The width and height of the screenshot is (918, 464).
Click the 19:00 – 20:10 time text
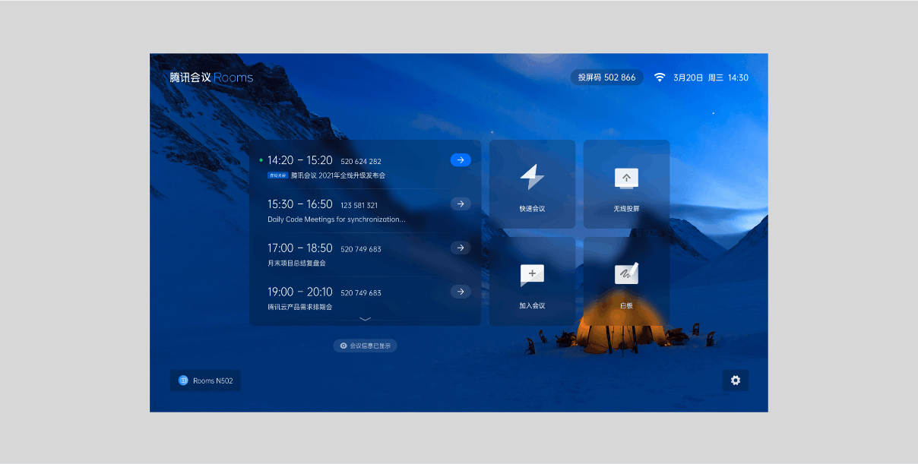point(300,292)
